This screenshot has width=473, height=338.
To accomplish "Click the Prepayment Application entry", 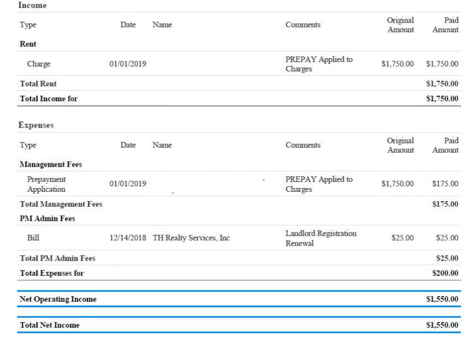I will tap(46, 184).
